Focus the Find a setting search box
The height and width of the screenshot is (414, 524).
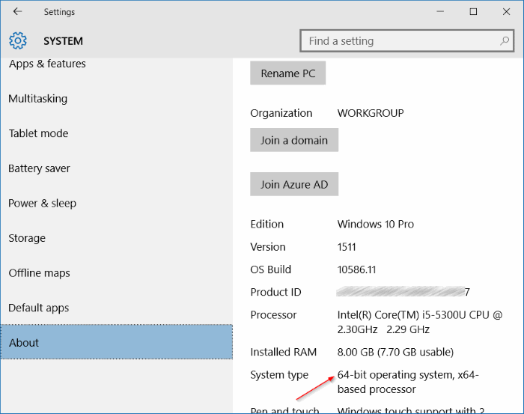pyautogui.click(x=400, y=41)
